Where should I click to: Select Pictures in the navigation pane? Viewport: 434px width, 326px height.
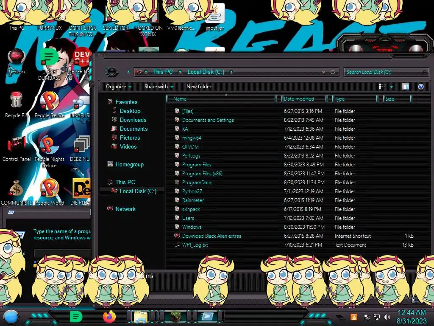[130, 138]
